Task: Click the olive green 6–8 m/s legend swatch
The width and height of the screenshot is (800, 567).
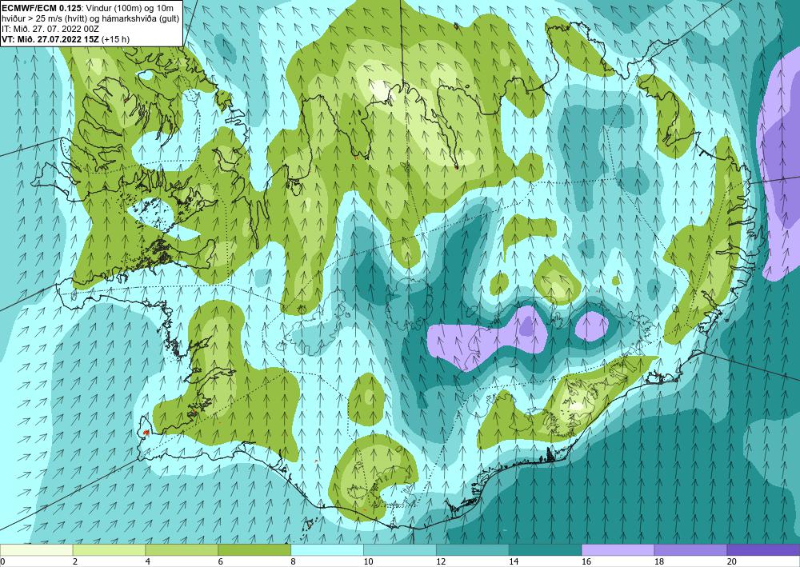Action: 254,549
